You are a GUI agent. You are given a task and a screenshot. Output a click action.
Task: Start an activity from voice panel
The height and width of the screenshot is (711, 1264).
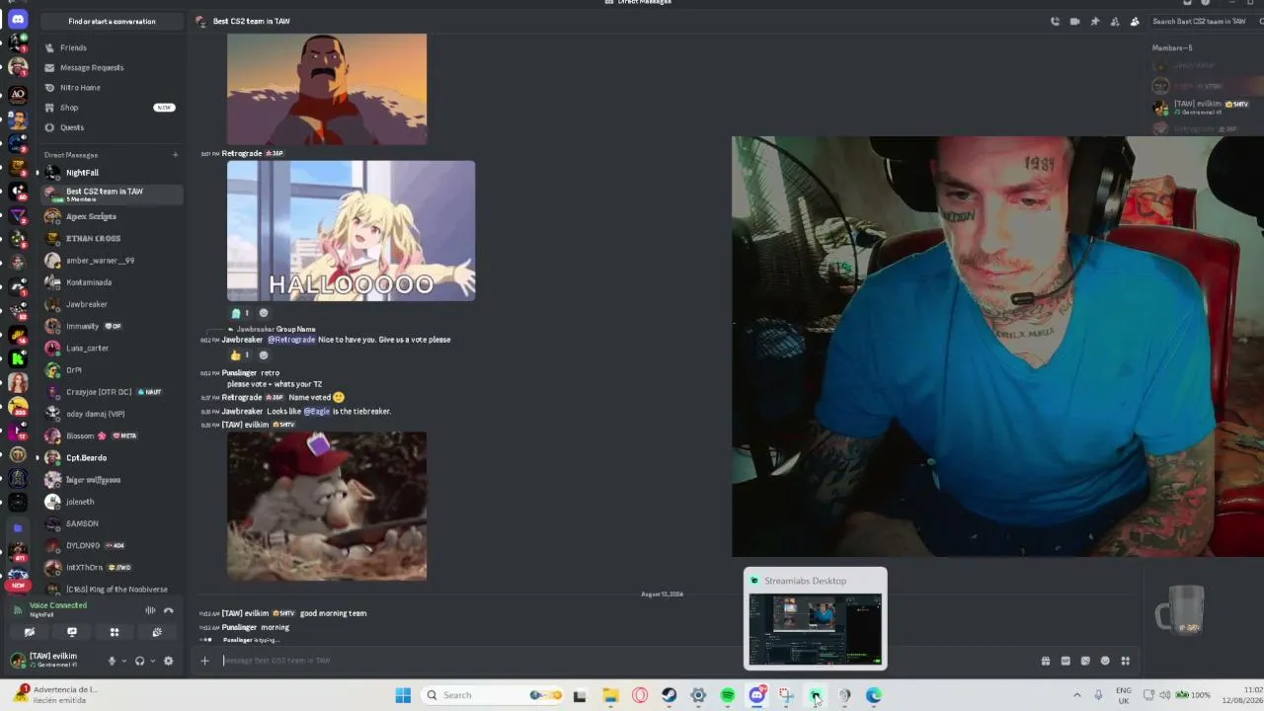[115, 632]
